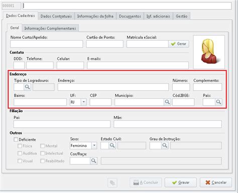Select Informações Complementares sub-tab
Screen dimensions: 238x193
50,29
